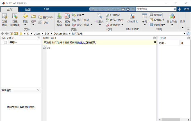The width and height of the screenshot is (191, 121).
Task: Open the 打开 (Open) folder button
Action: [33, 20]
